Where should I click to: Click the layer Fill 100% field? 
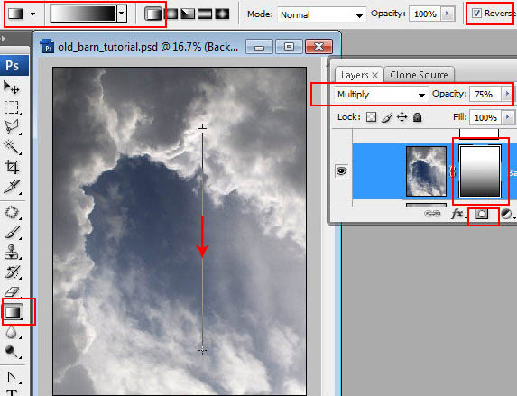(x=485, y=117)
